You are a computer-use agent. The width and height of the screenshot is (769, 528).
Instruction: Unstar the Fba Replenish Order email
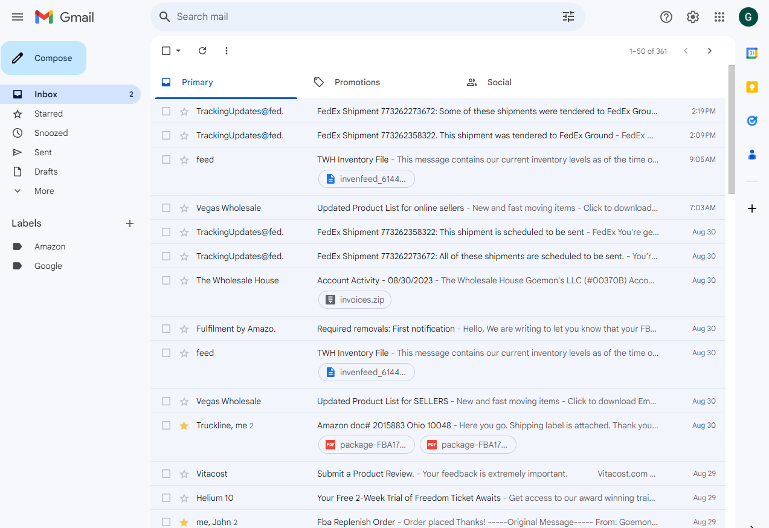184,522
